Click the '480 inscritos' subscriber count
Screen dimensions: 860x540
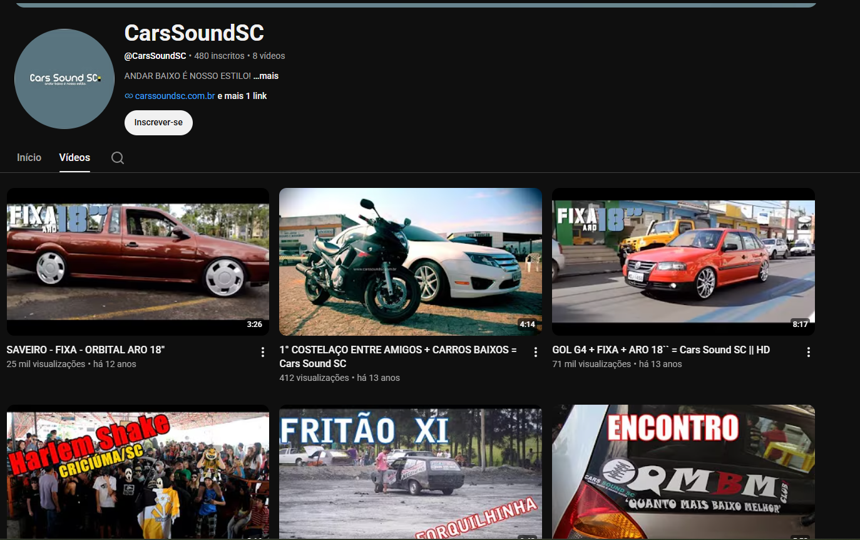[219, 56]
